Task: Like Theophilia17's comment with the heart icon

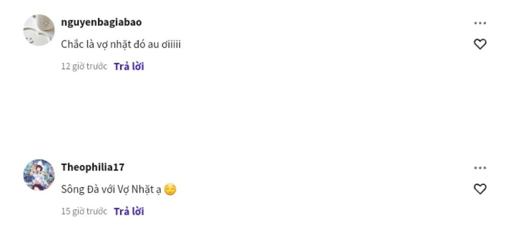Action: (x=480, y=189)
